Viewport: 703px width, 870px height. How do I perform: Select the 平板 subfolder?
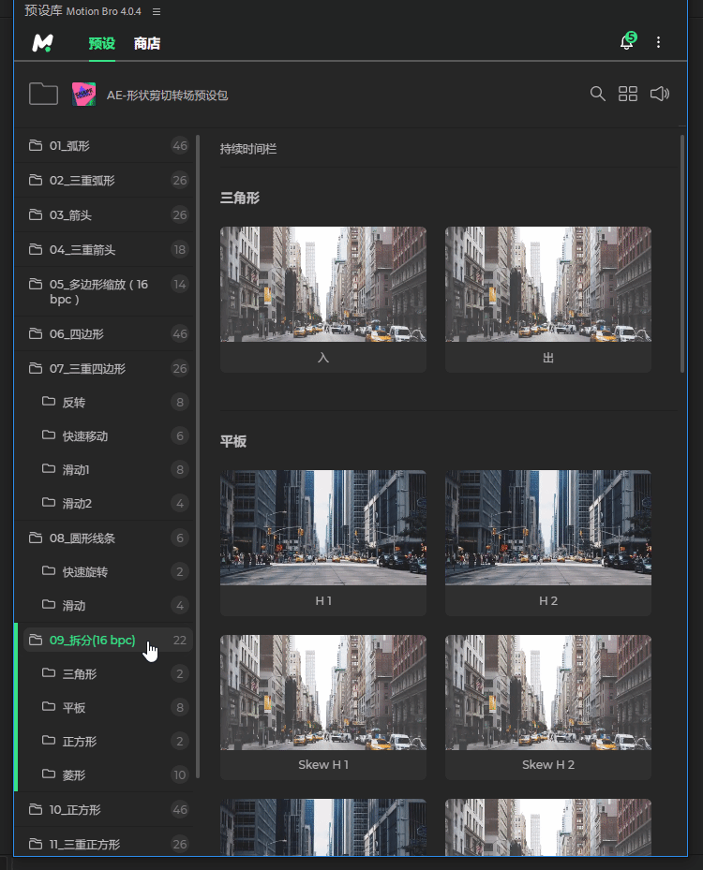tap(104, 708)
